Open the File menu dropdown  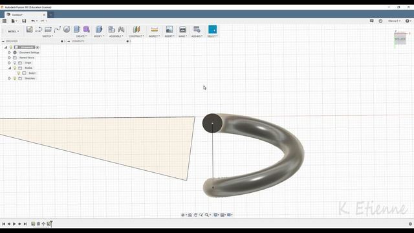14,21
